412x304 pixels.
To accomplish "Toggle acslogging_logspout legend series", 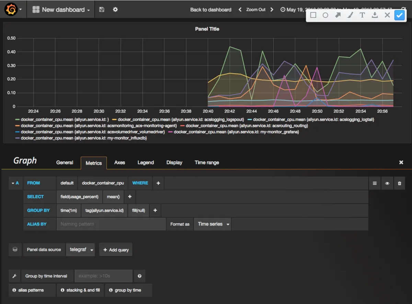I will coord(178,120).
